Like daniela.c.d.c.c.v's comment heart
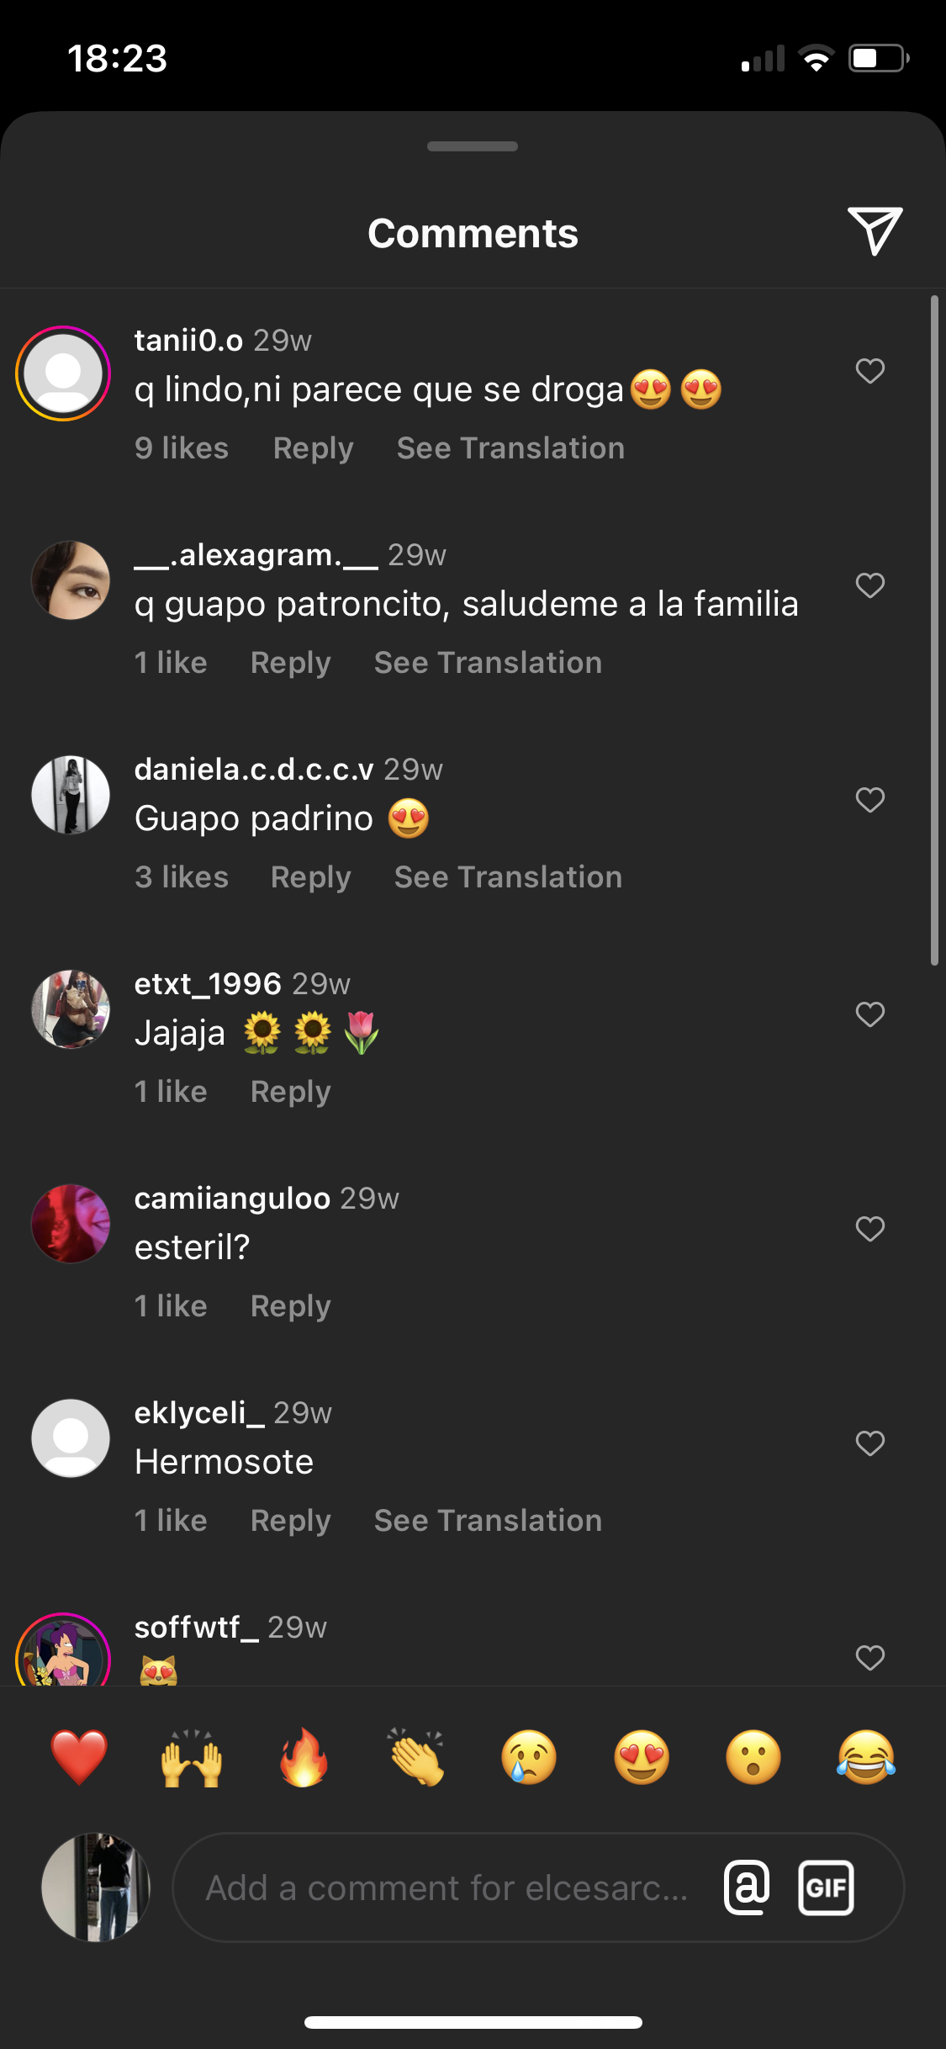The image size is (946, 2049). [870, 800]
